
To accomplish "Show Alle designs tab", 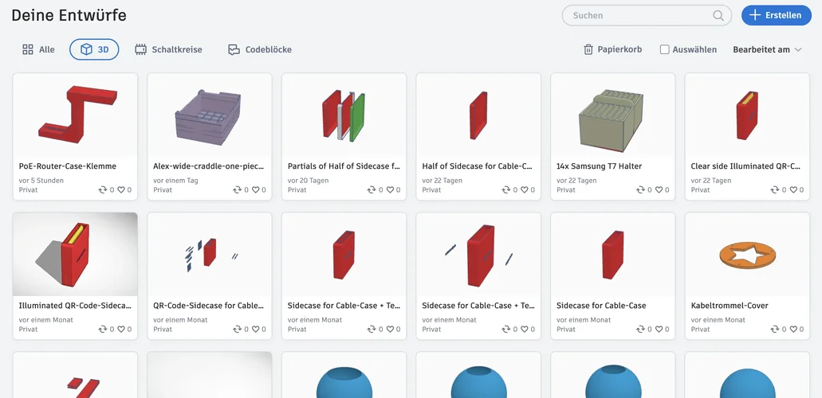I will (x=38, y=49).
